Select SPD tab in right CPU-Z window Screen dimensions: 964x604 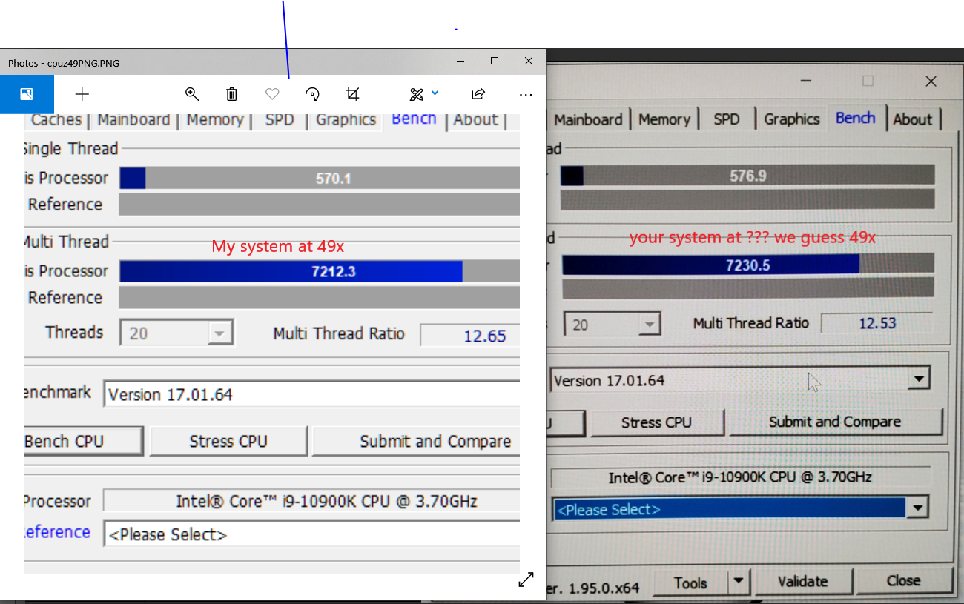click(727, 119)
